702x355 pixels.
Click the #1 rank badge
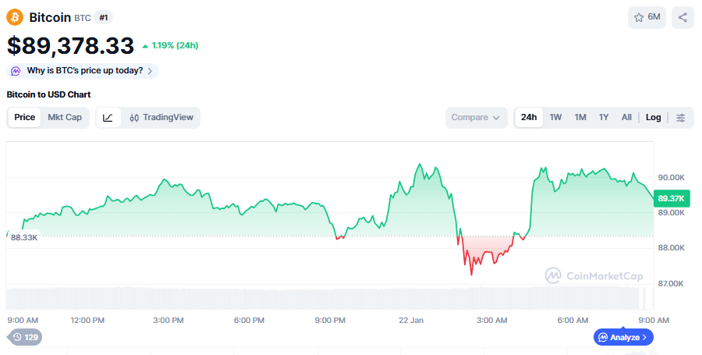[x=105, y=17]
